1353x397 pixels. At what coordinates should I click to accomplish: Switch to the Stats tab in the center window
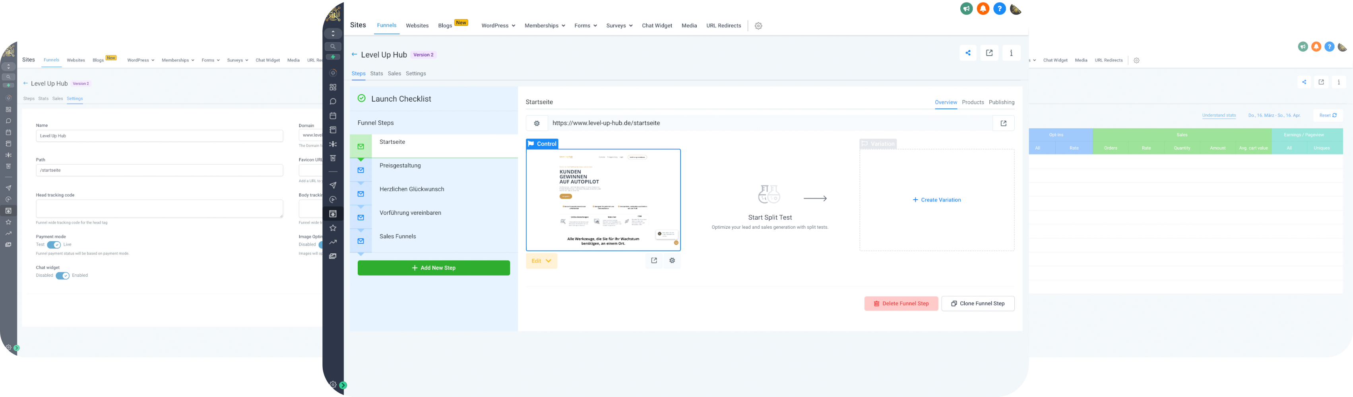click(x=376, y=73)
